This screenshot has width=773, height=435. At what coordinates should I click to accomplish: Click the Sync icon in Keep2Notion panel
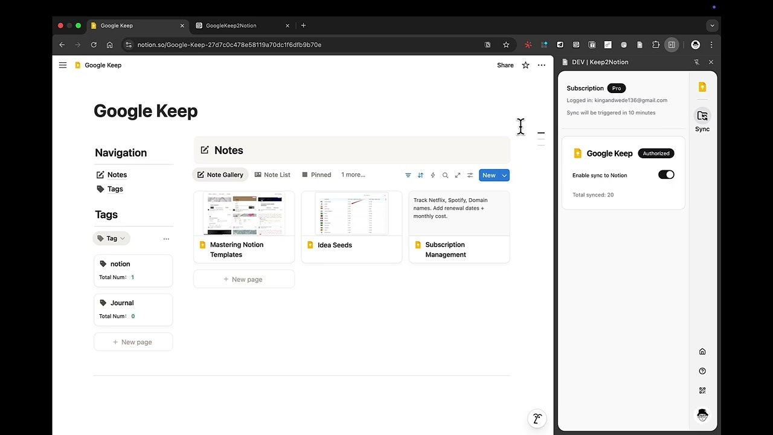[702, 116]
